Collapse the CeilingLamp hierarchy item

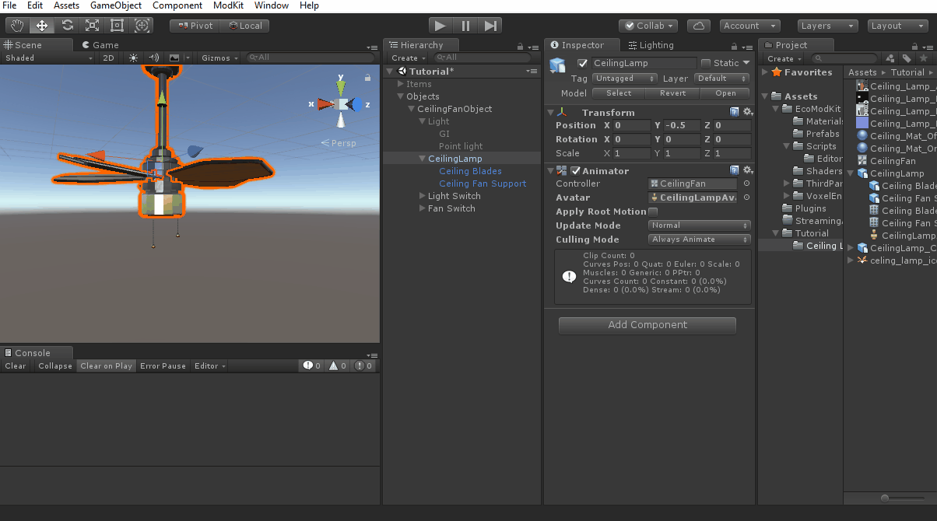coord(422,159)
